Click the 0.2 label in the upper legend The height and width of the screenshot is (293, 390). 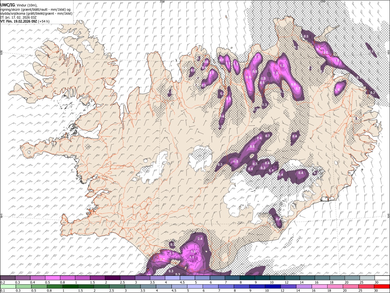pos(2,282)
